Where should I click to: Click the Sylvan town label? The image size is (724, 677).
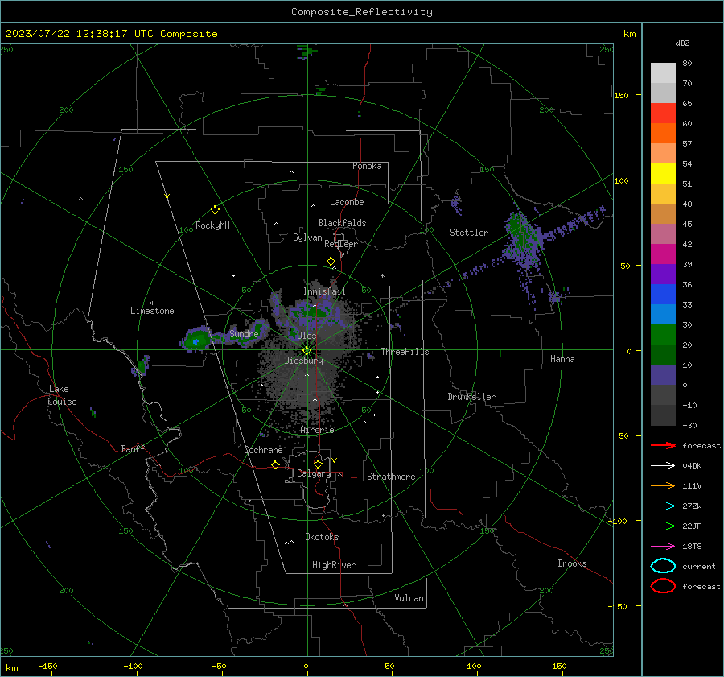pyautogui.click(x=307, y=237)
